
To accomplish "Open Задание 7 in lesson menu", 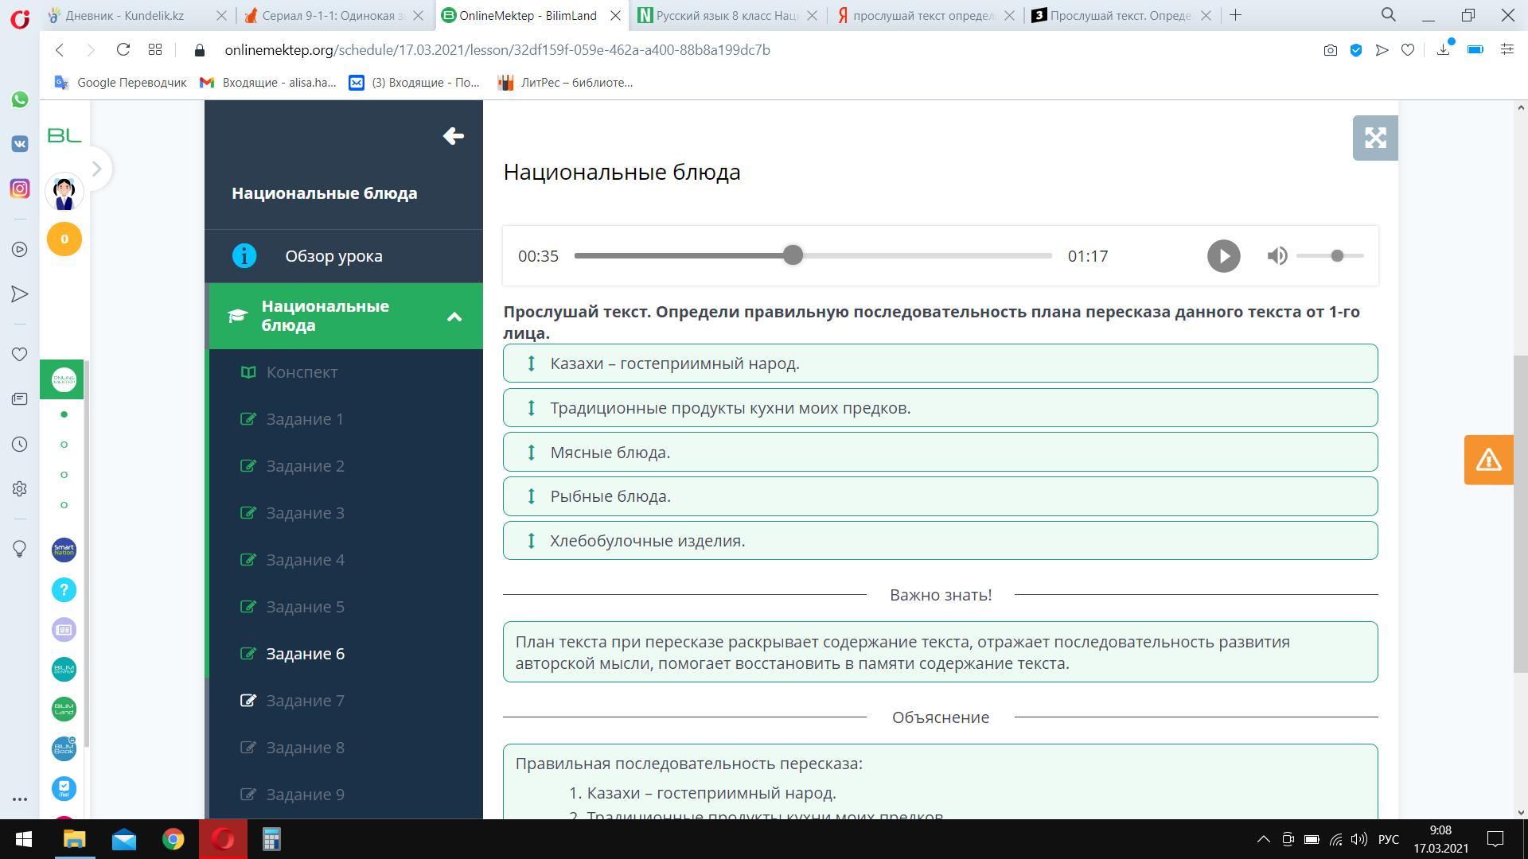I will (x=305, y=701).
